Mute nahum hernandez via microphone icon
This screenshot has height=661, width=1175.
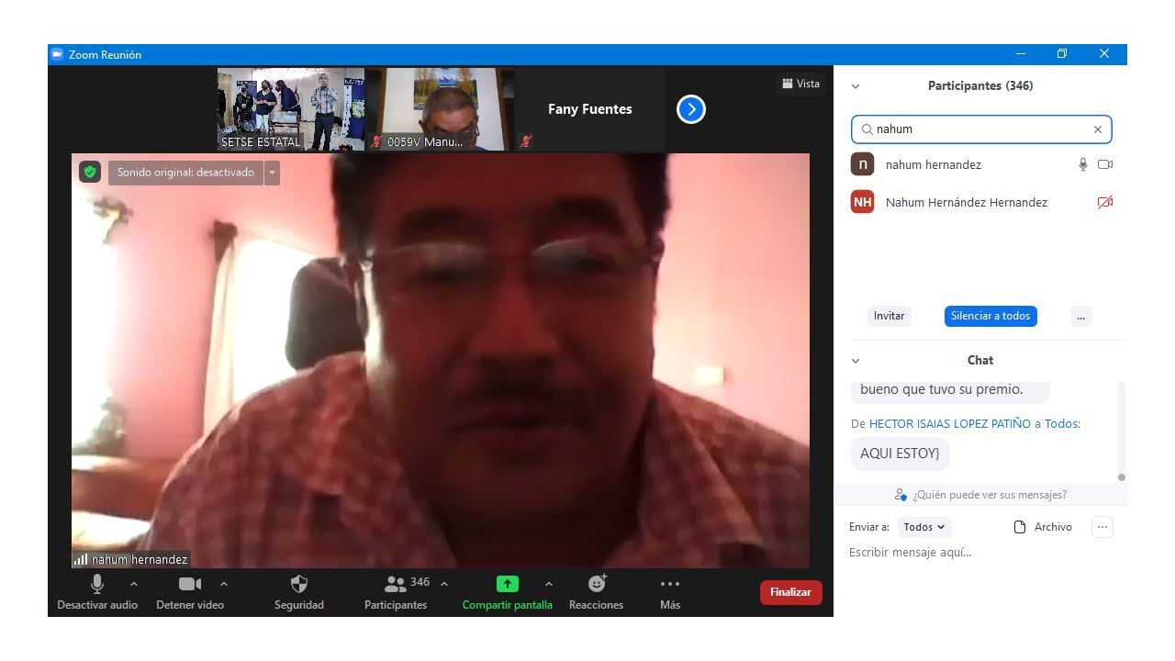1083,164
